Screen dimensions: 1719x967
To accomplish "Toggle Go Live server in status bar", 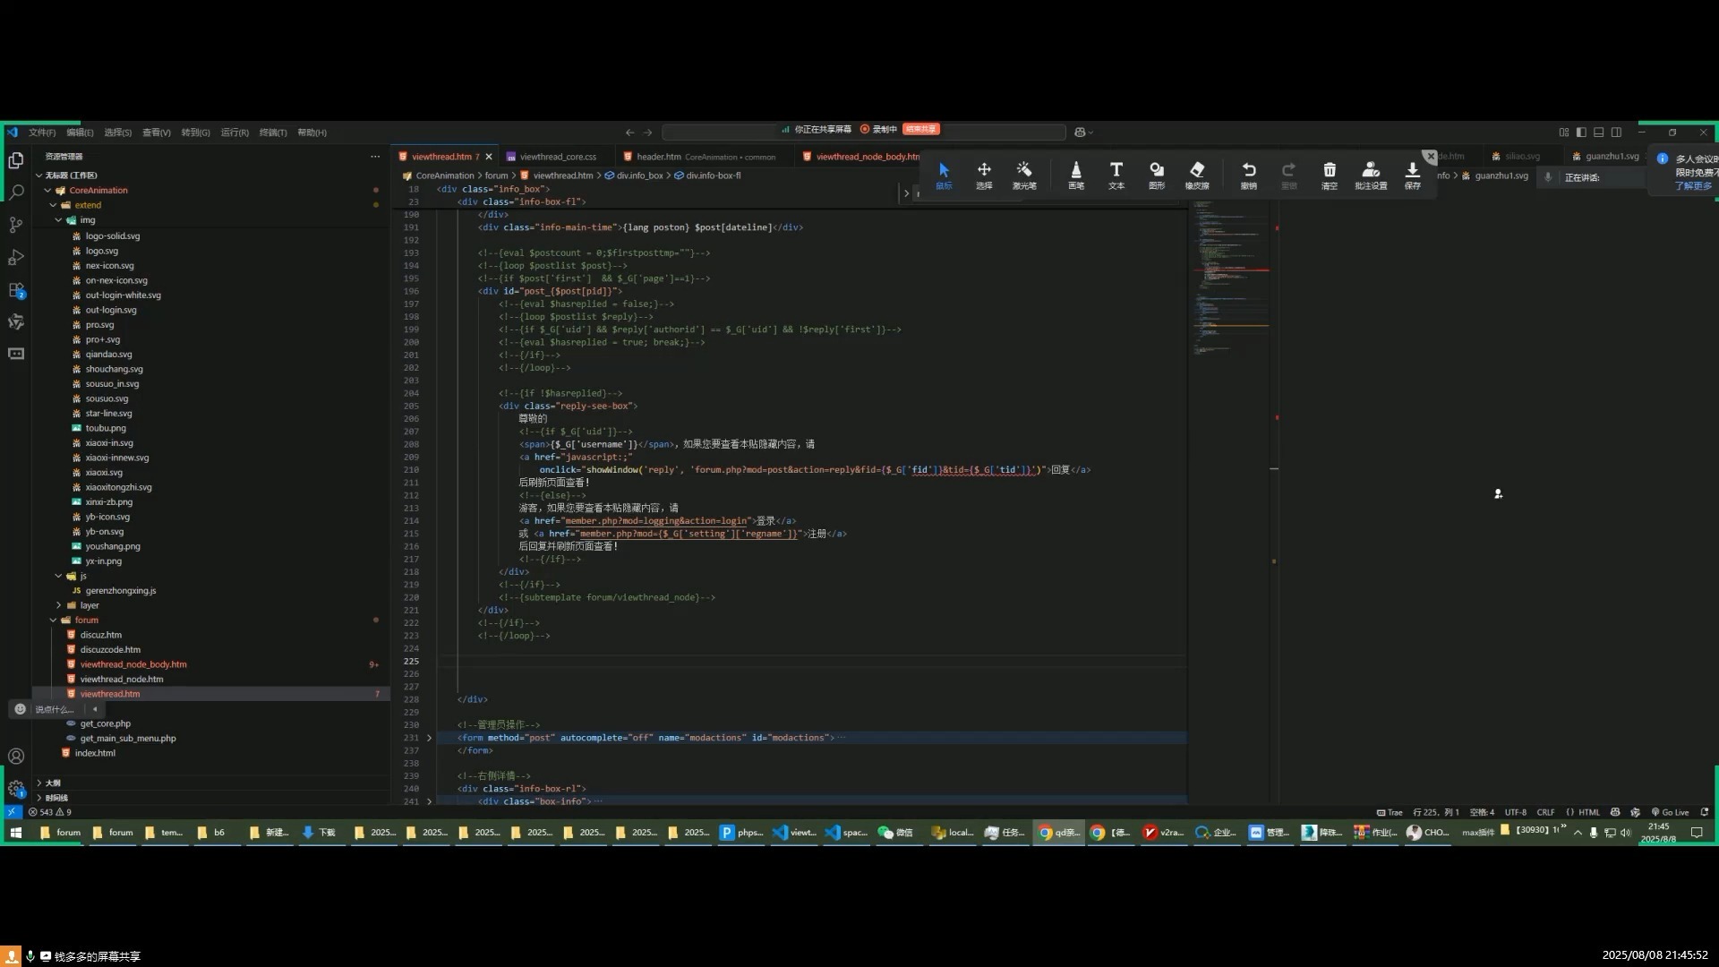I will [1670, 812].
